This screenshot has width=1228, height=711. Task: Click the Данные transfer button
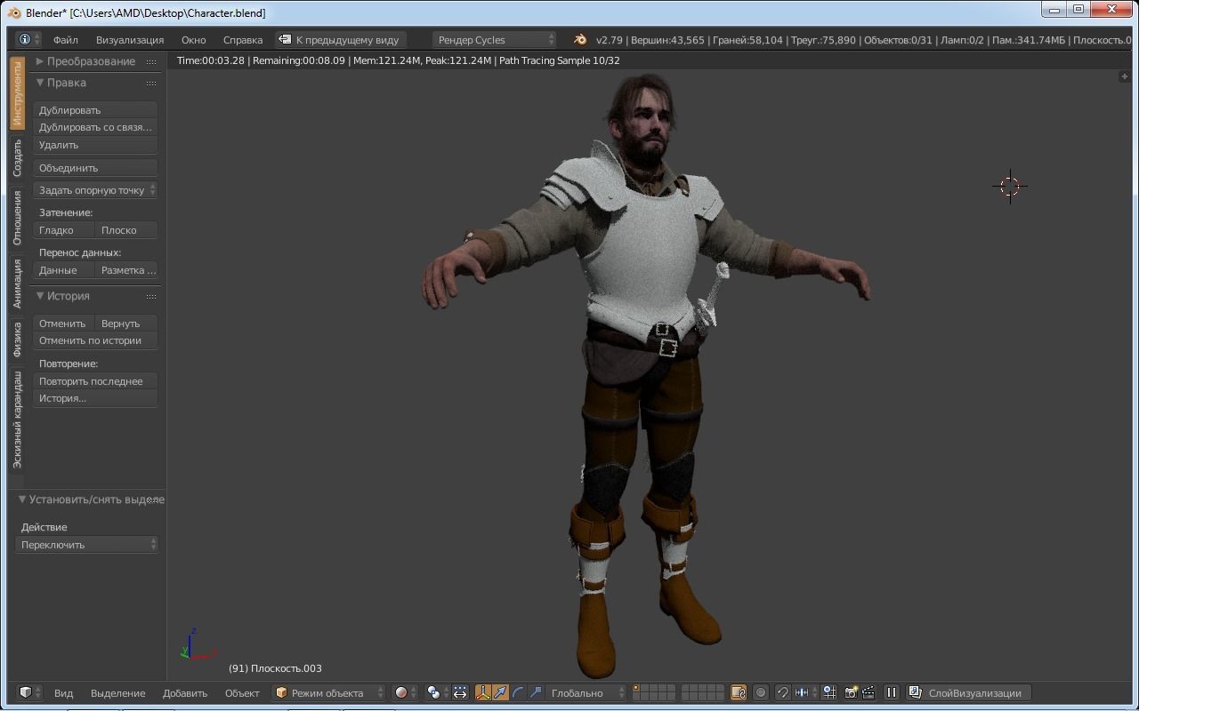[x=64, y=270]
